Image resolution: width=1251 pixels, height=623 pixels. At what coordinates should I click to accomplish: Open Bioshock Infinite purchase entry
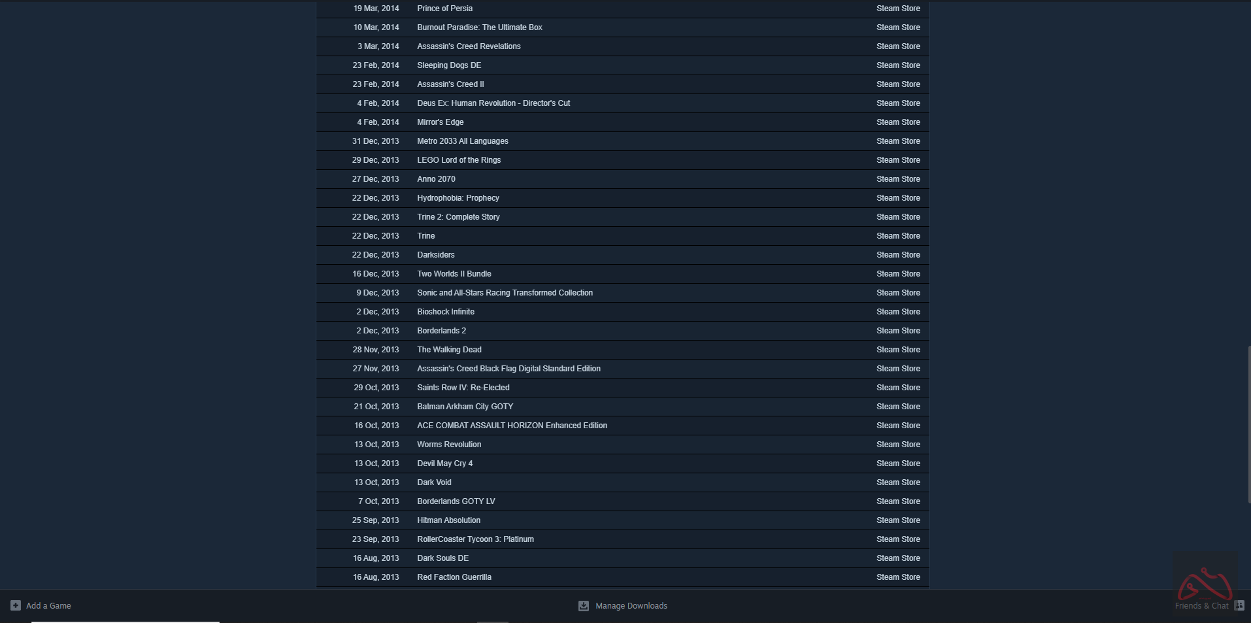(446, 312)
